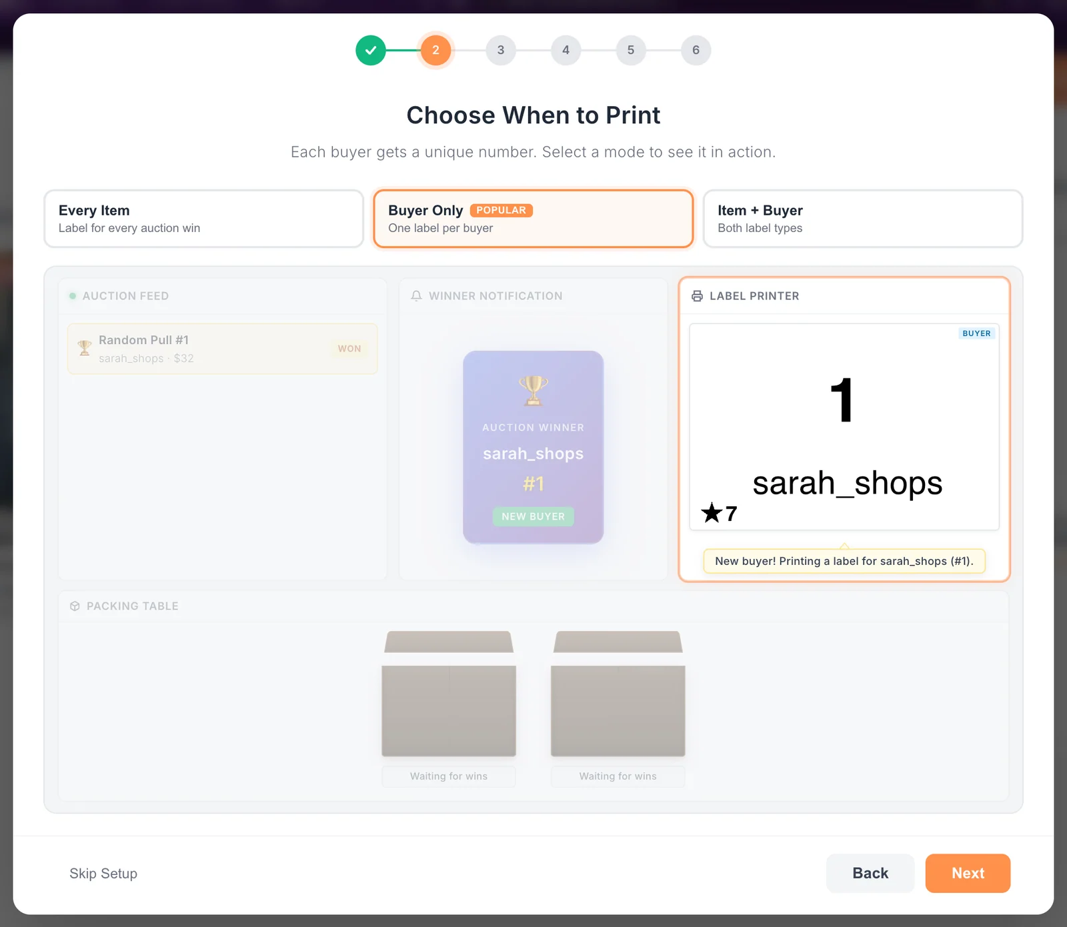The image size is (1067, 927).
Task: Click the completed step one checkmark
Action: 371,50
